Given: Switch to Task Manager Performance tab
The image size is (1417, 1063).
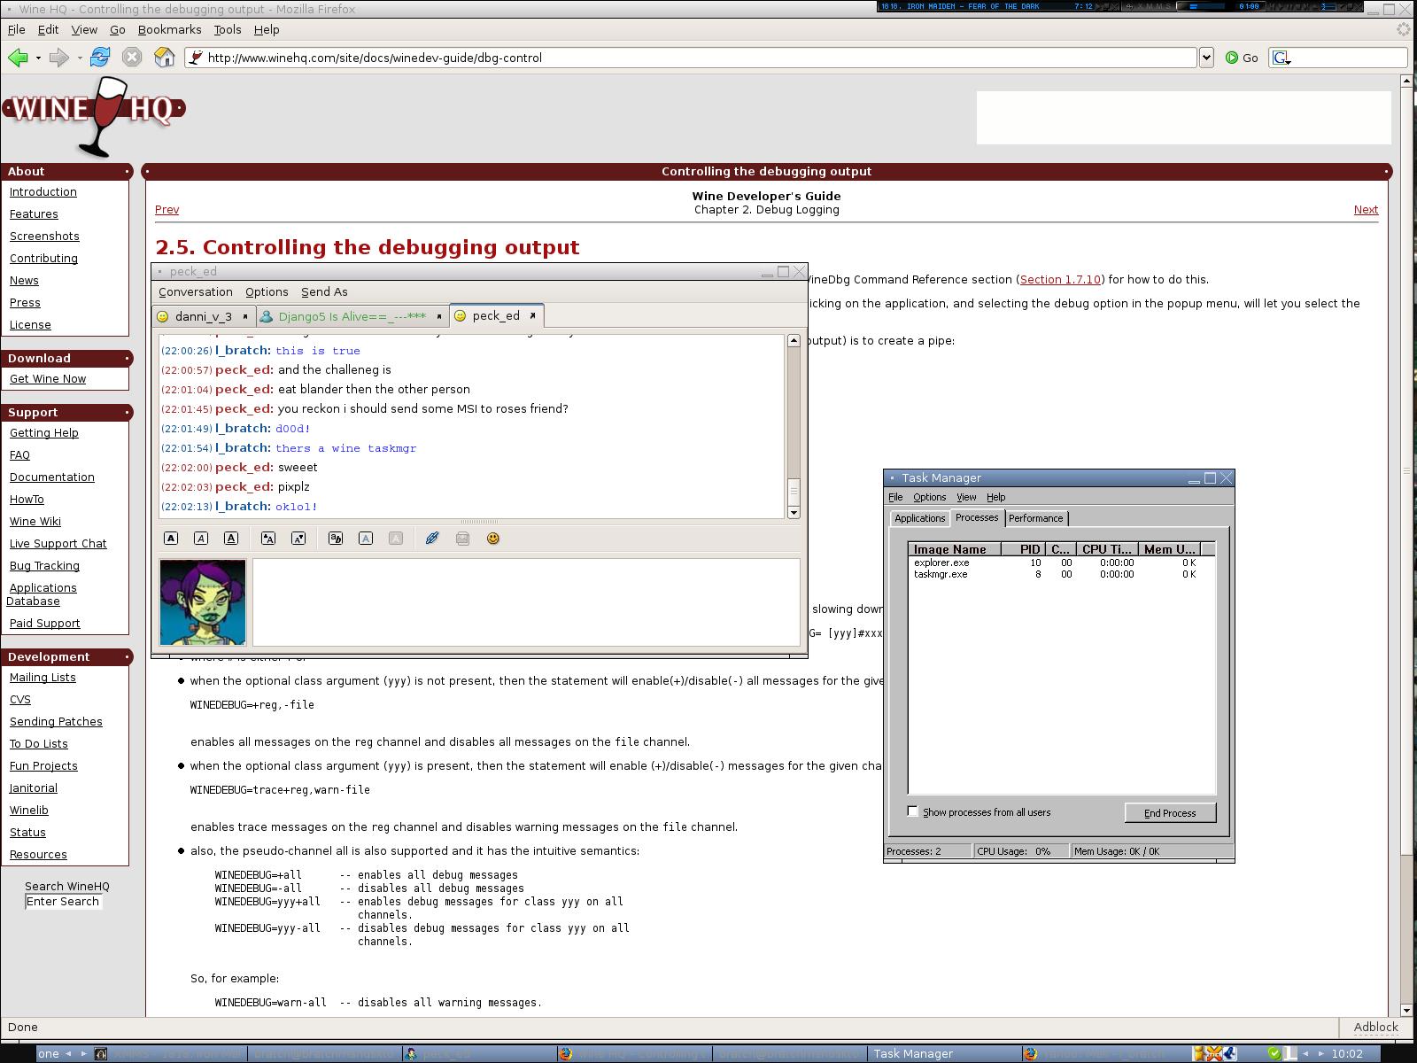Looking at the screenshot, I should tap(1035, 518).
